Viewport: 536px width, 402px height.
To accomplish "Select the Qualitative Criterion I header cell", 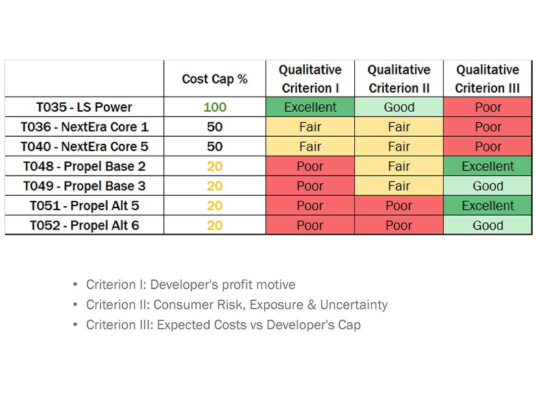I will (310, 79).
